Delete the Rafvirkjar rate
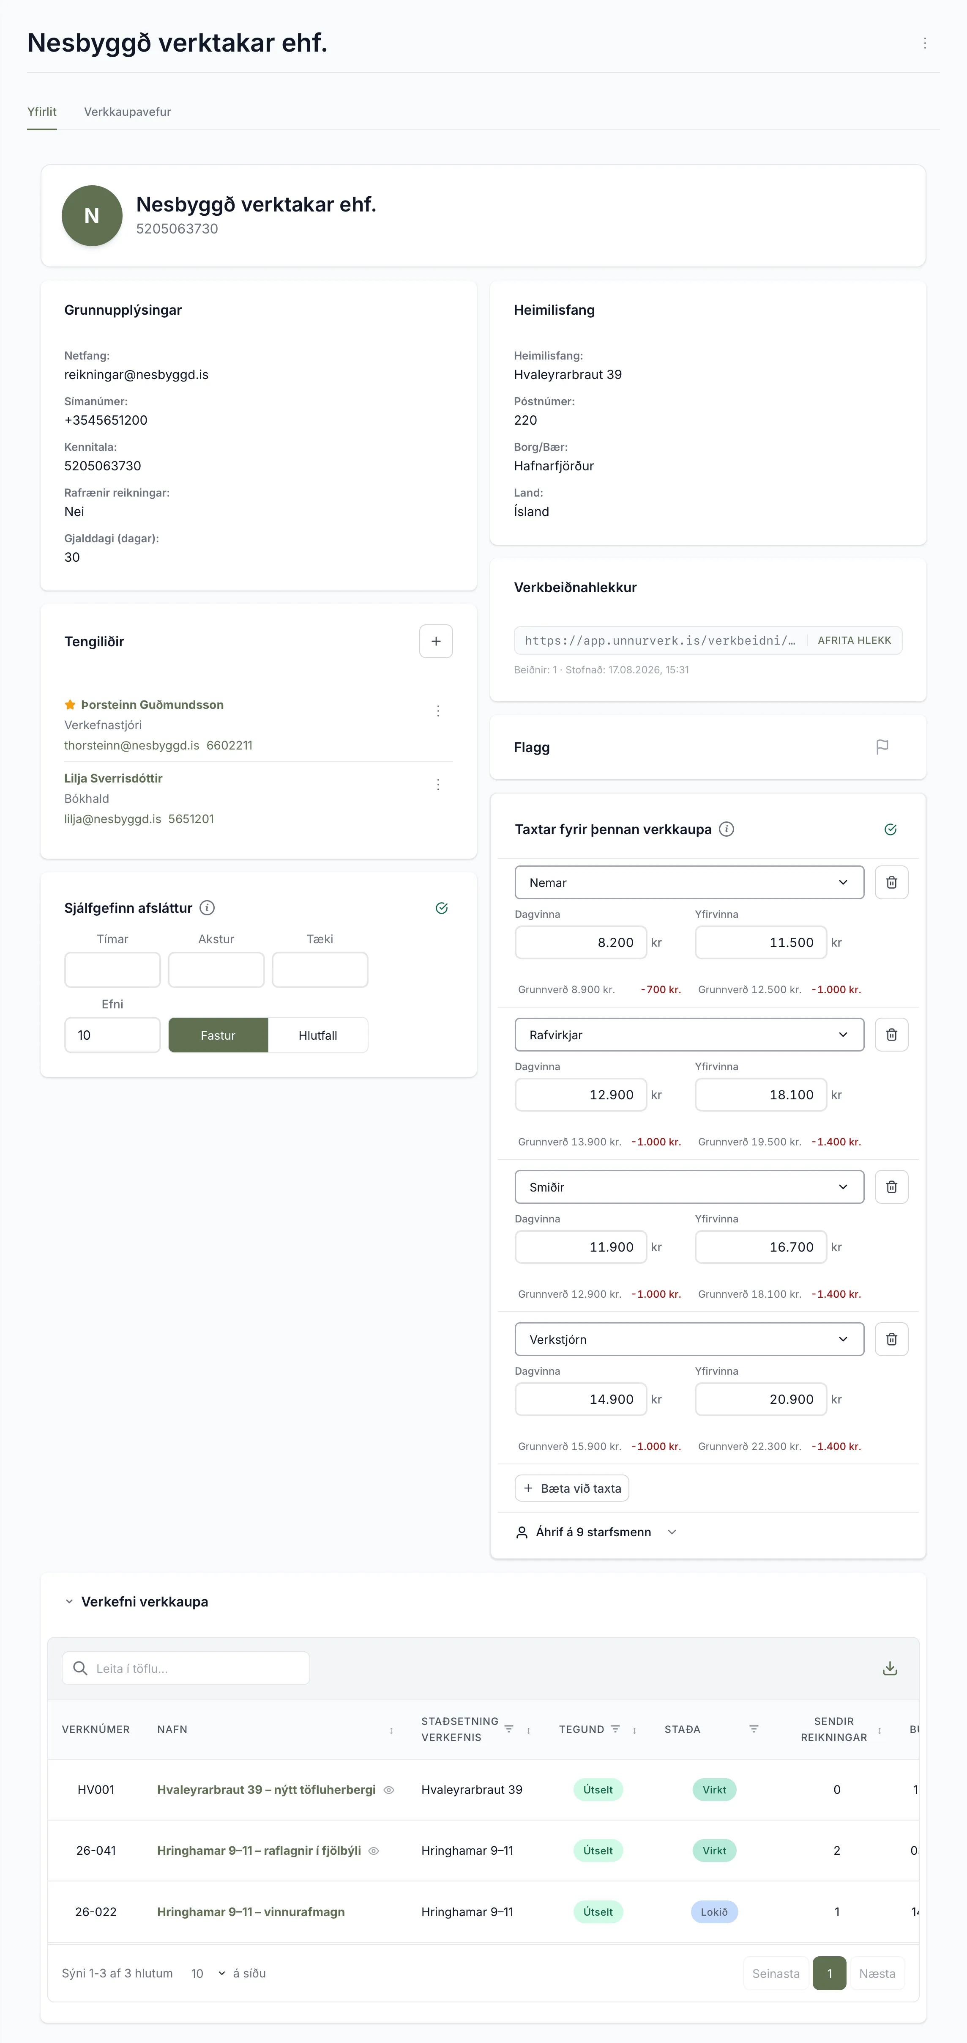 coord(891,1034)
